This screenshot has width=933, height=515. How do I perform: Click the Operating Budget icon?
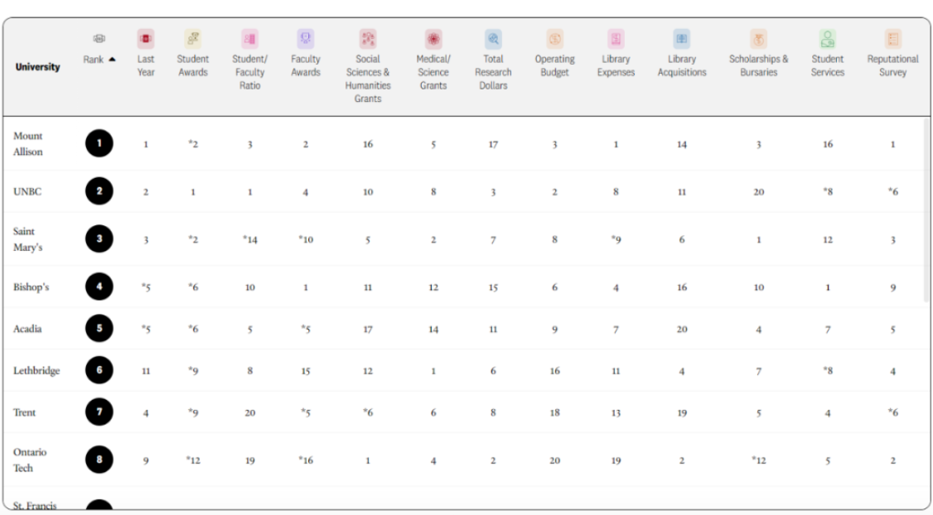(x=554, y=38)
